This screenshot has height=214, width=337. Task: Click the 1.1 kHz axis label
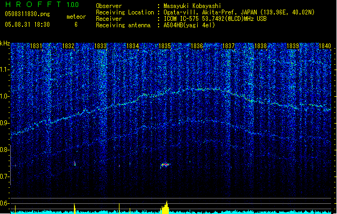pos(4,70)
